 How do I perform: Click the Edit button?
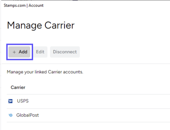tap(40, 52)
